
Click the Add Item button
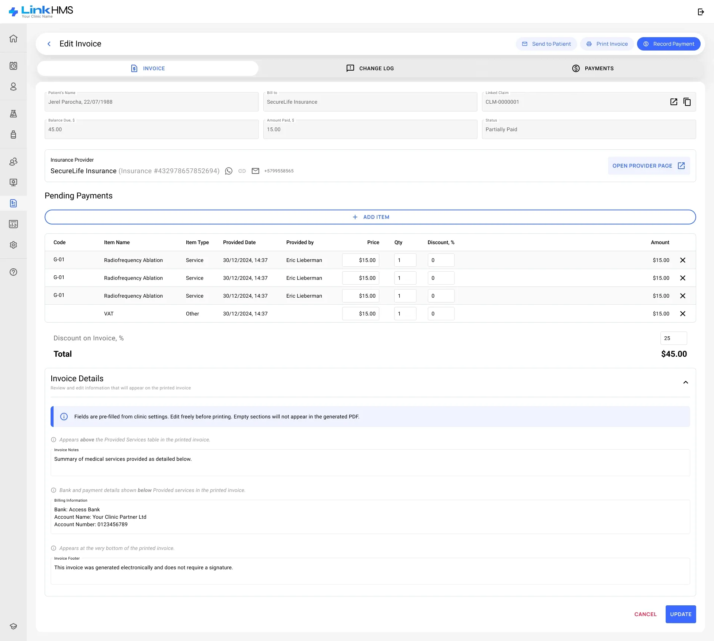click(370, 217)
